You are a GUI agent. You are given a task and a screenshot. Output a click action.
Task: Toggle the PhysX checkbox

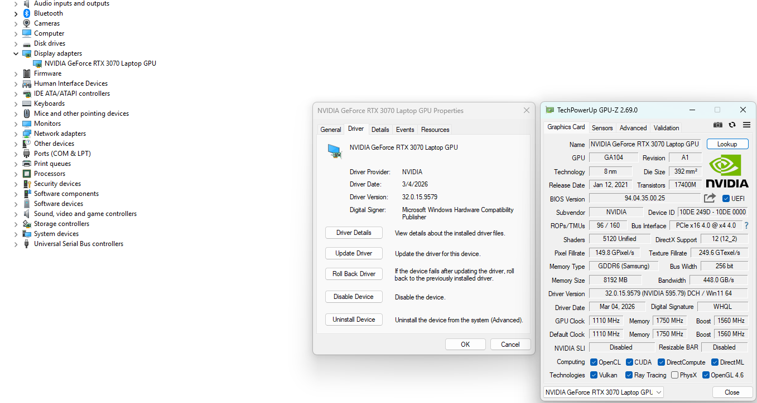675,375
